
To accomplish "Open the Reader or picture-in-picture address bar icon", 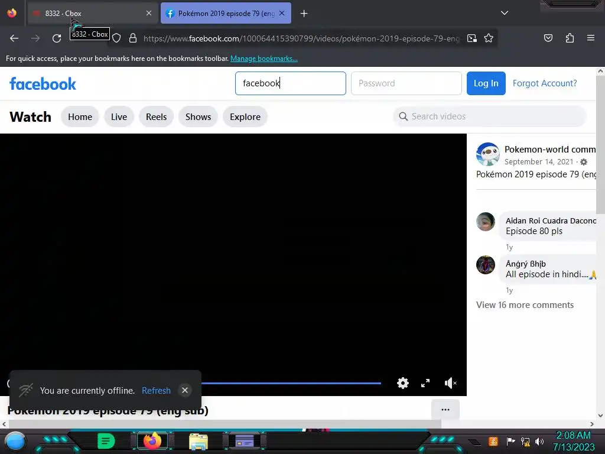I will tap(472, 38).
